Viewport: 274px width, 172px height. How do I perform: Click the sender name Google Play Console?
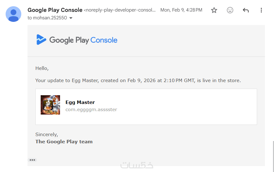pyautogui.click(x=55, y=10)
